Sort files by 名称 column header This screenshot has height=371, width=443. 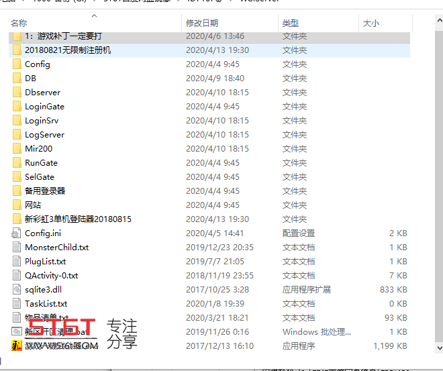pyautogui.click(x=19, y=23)
